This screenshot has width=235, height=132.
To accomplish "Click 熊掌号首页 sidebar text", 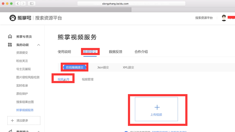I will (24, 37).
